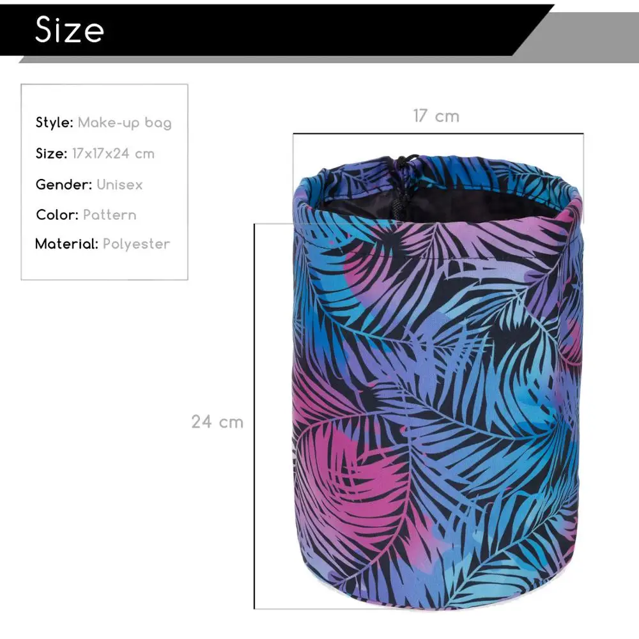Click the word Polyester
639x639 pixels.
137,244
